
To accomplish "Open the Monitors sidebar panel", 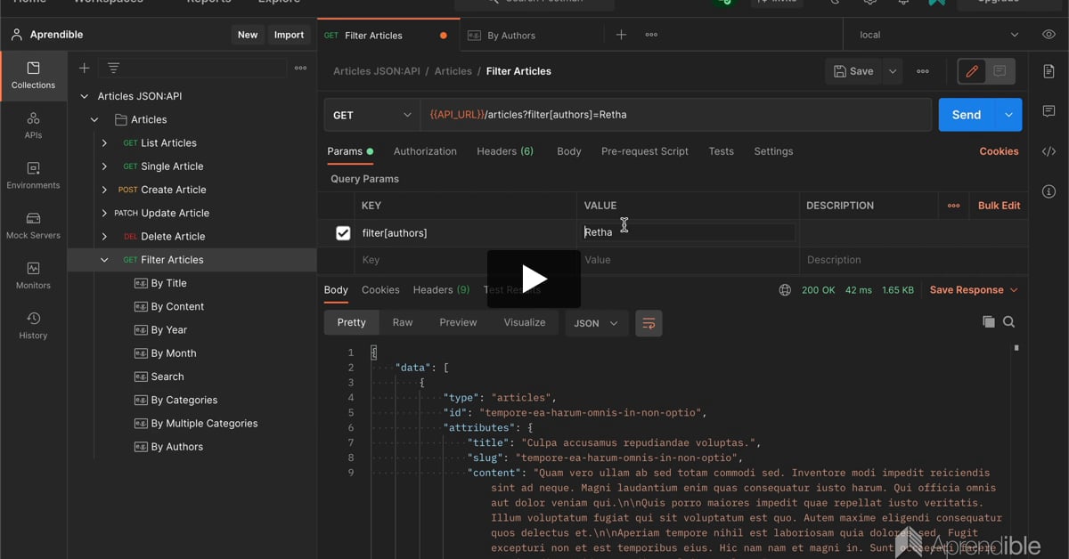I will [33, 275].
